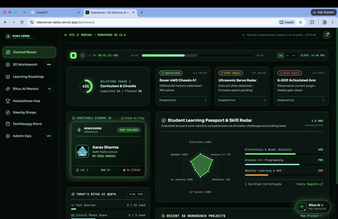Image resolution: width=338 pixels, height=219 pixels.
Task: Click to Flip the student ID card
Action: click(x=133, y=118)
